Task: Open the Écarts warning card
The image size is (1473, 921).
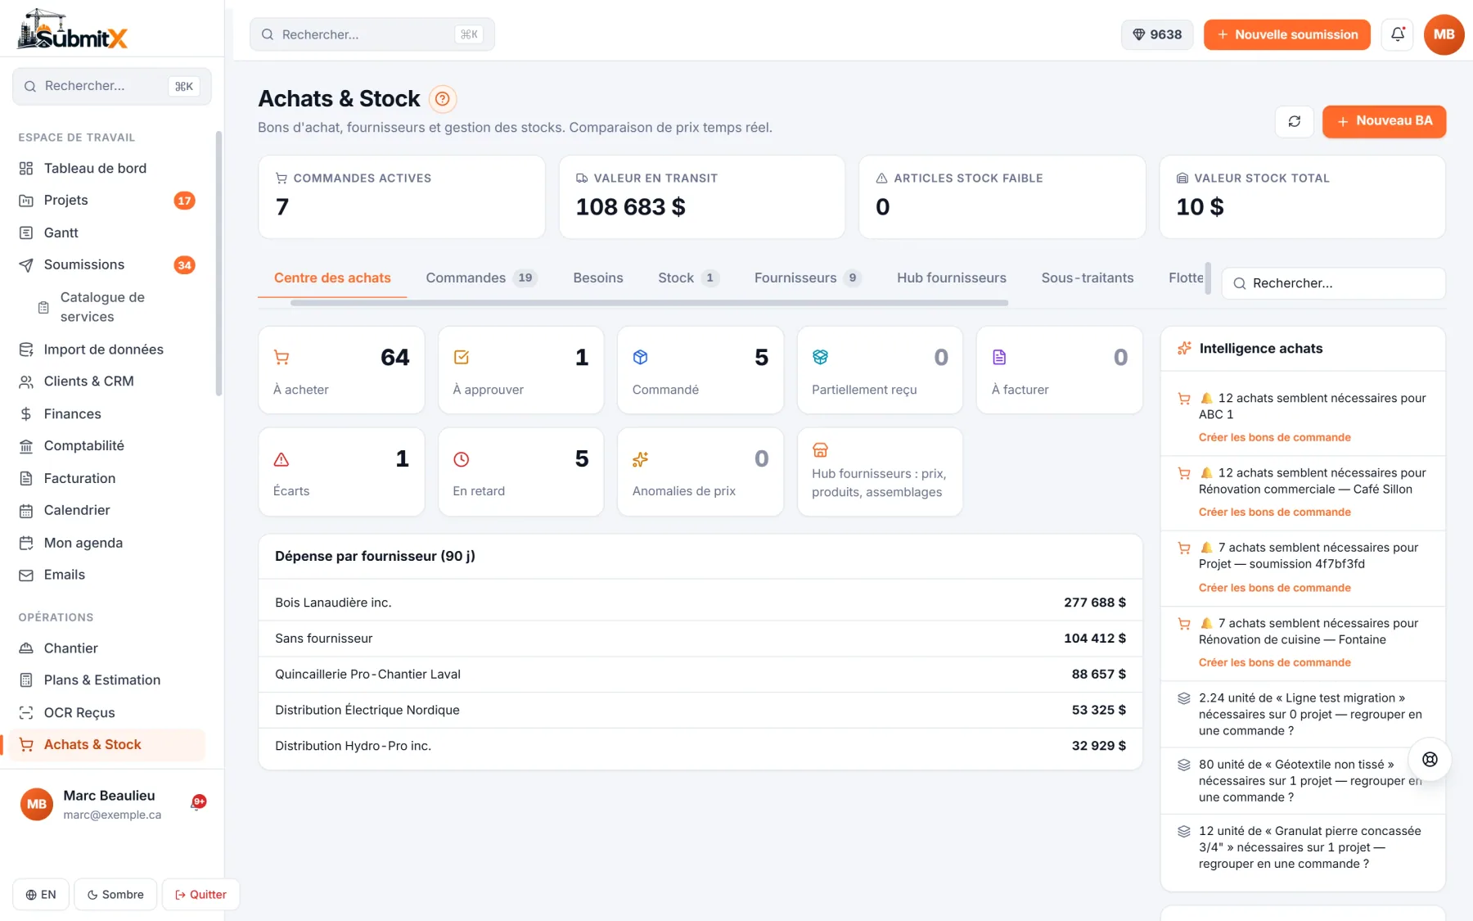Action: point(341,472)
